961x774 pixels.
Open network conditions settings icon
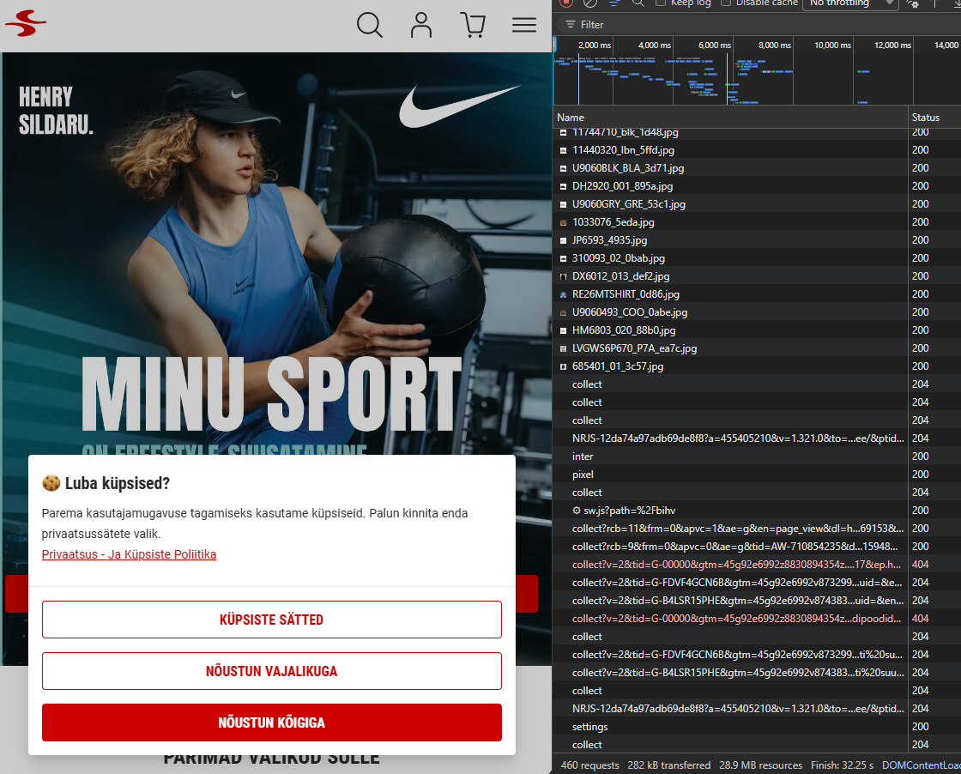click(913, 3)
